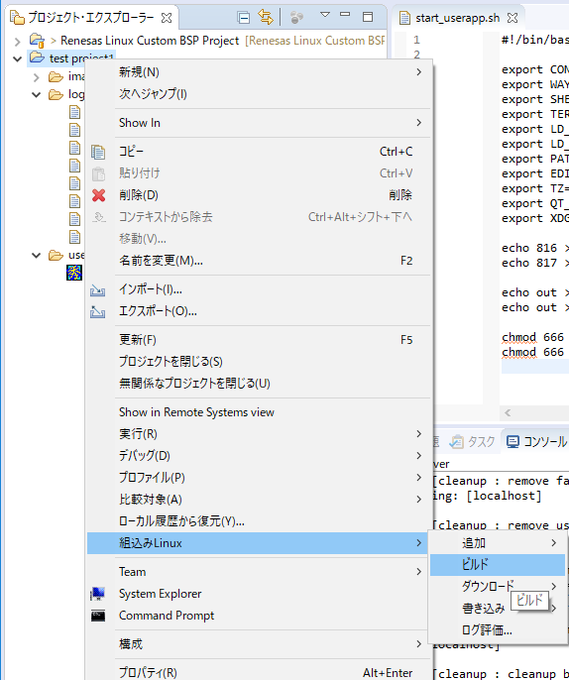Switch to the タスク tab
Viewport: 569px width, 680px height.
click(472, 441)
